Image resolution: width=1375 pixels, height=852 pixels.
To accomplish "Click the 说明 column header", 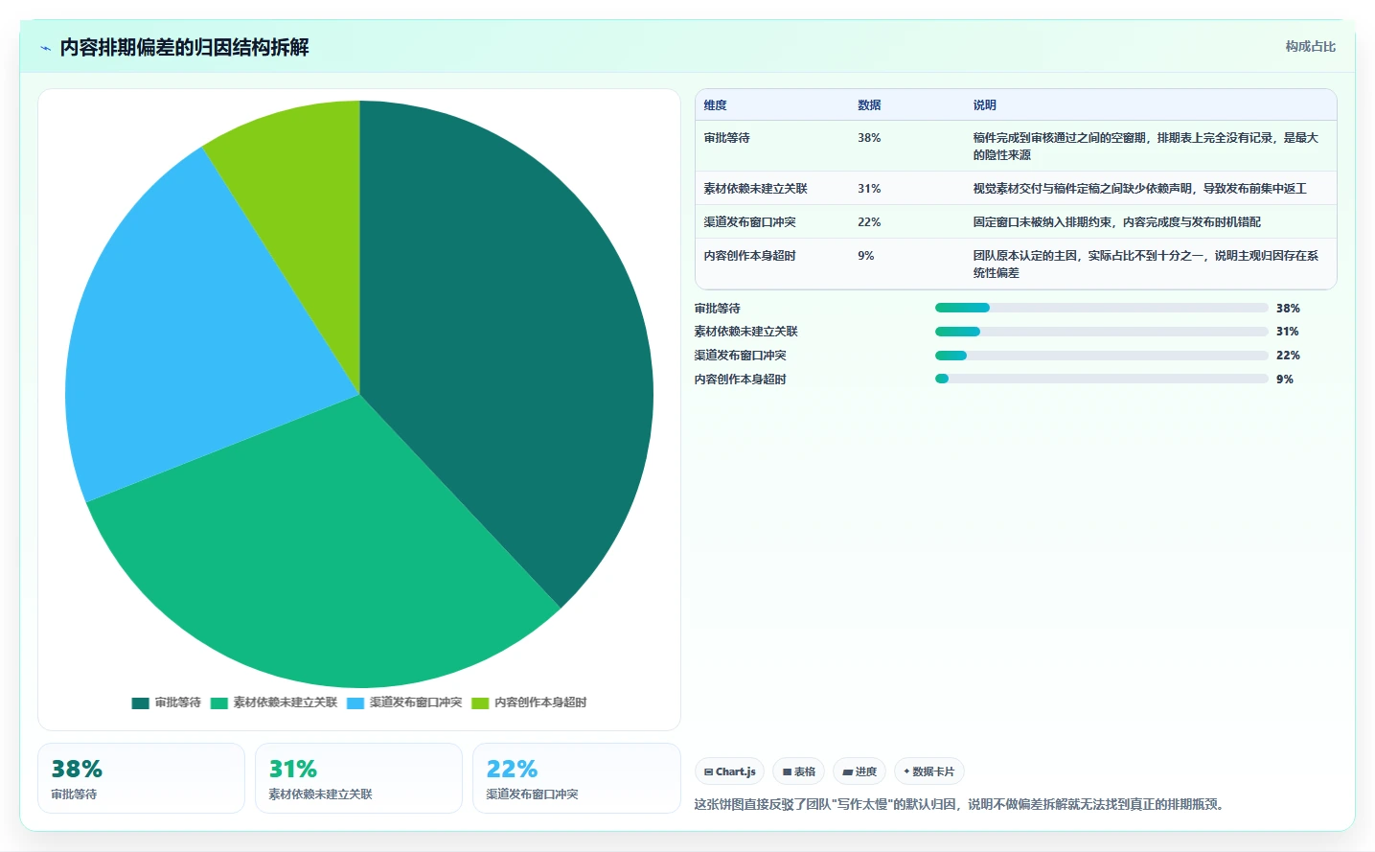I will click(985, 105).
